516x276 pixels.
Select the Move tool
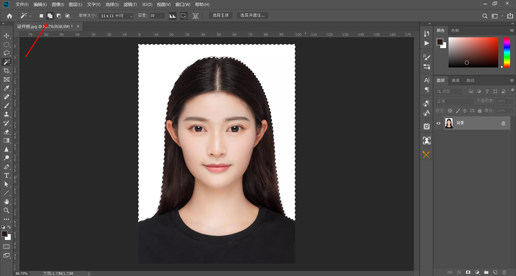[x=6, y=36]
